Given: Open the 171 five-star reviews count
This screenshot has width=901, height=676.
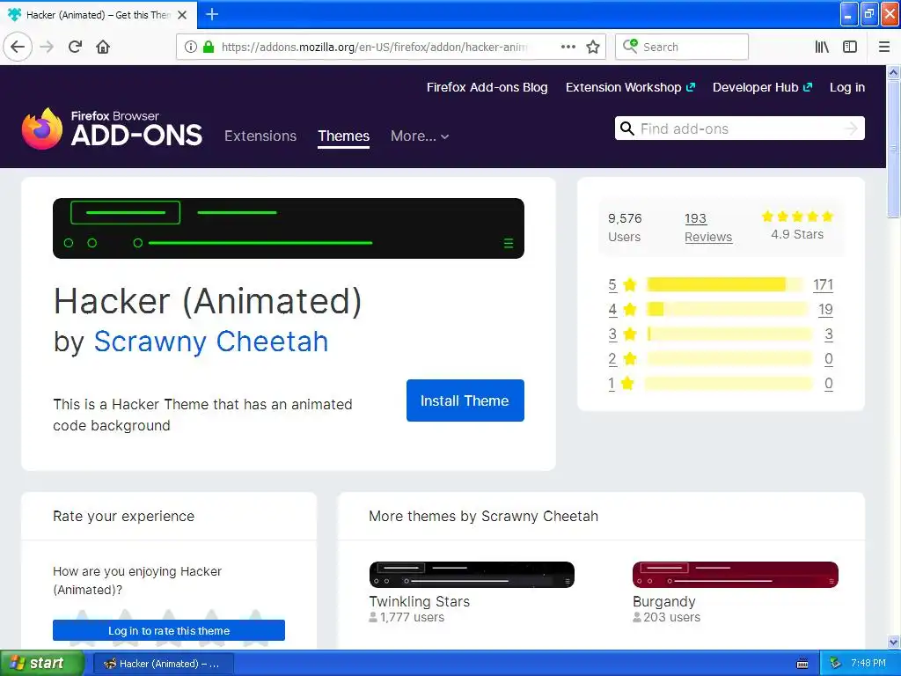Looking at the screenshot, I should (823, 284).
